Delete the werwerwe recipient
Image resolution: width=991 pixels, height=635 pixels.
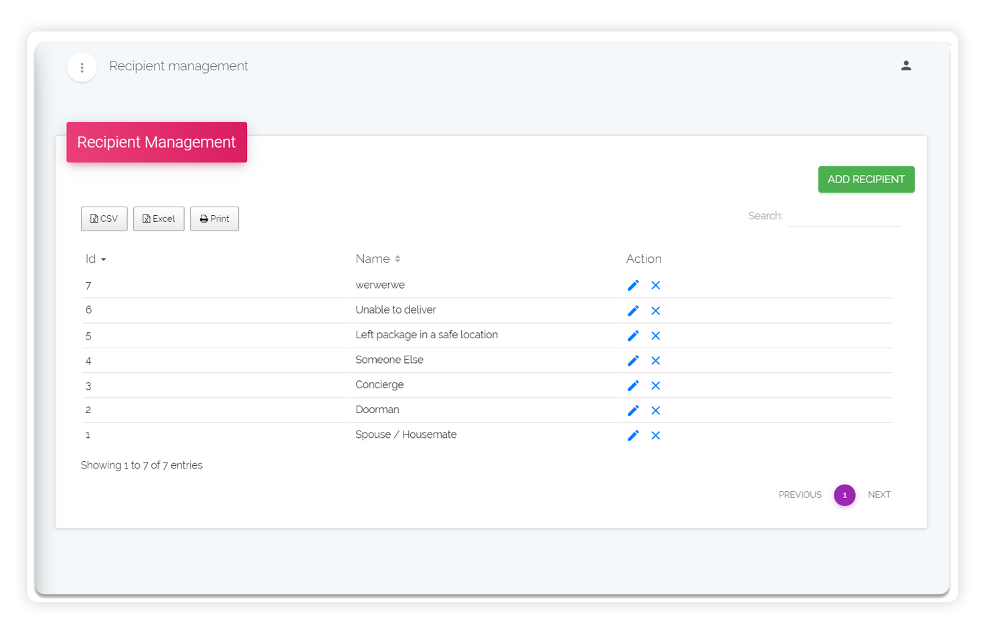click(x=656, y=285)
